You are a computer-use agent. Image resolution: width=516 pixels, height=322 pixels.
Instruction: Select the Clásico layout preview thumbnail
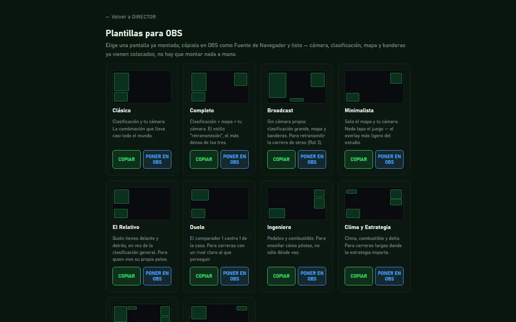(142, 87)
